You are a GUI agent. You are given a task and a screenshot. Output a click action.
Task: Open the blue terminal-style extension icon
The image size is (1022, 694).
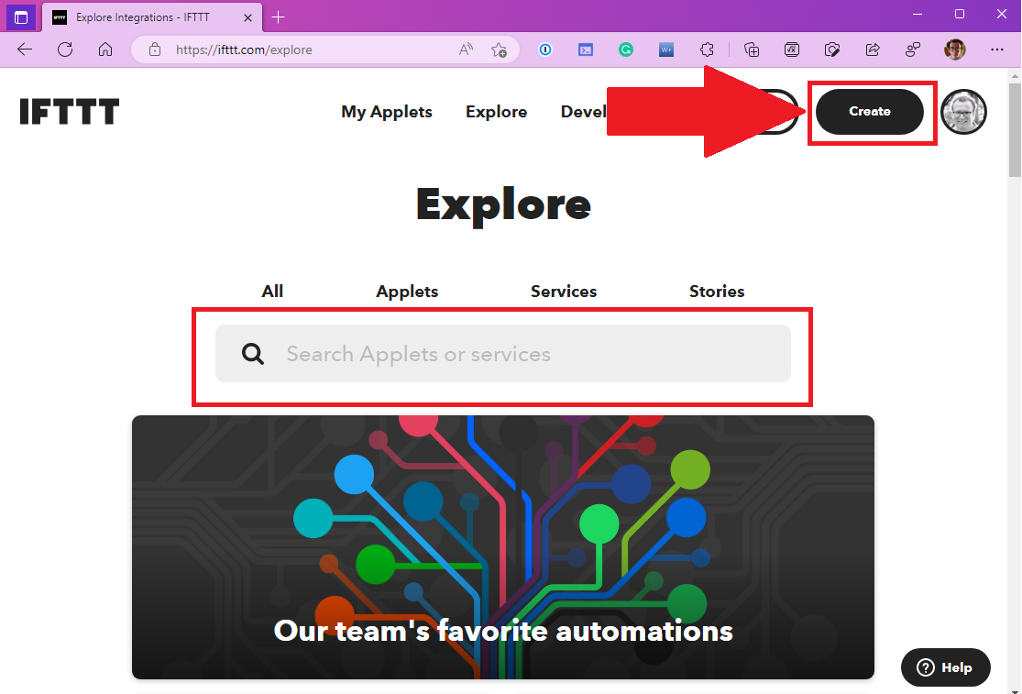pos(586,50)
